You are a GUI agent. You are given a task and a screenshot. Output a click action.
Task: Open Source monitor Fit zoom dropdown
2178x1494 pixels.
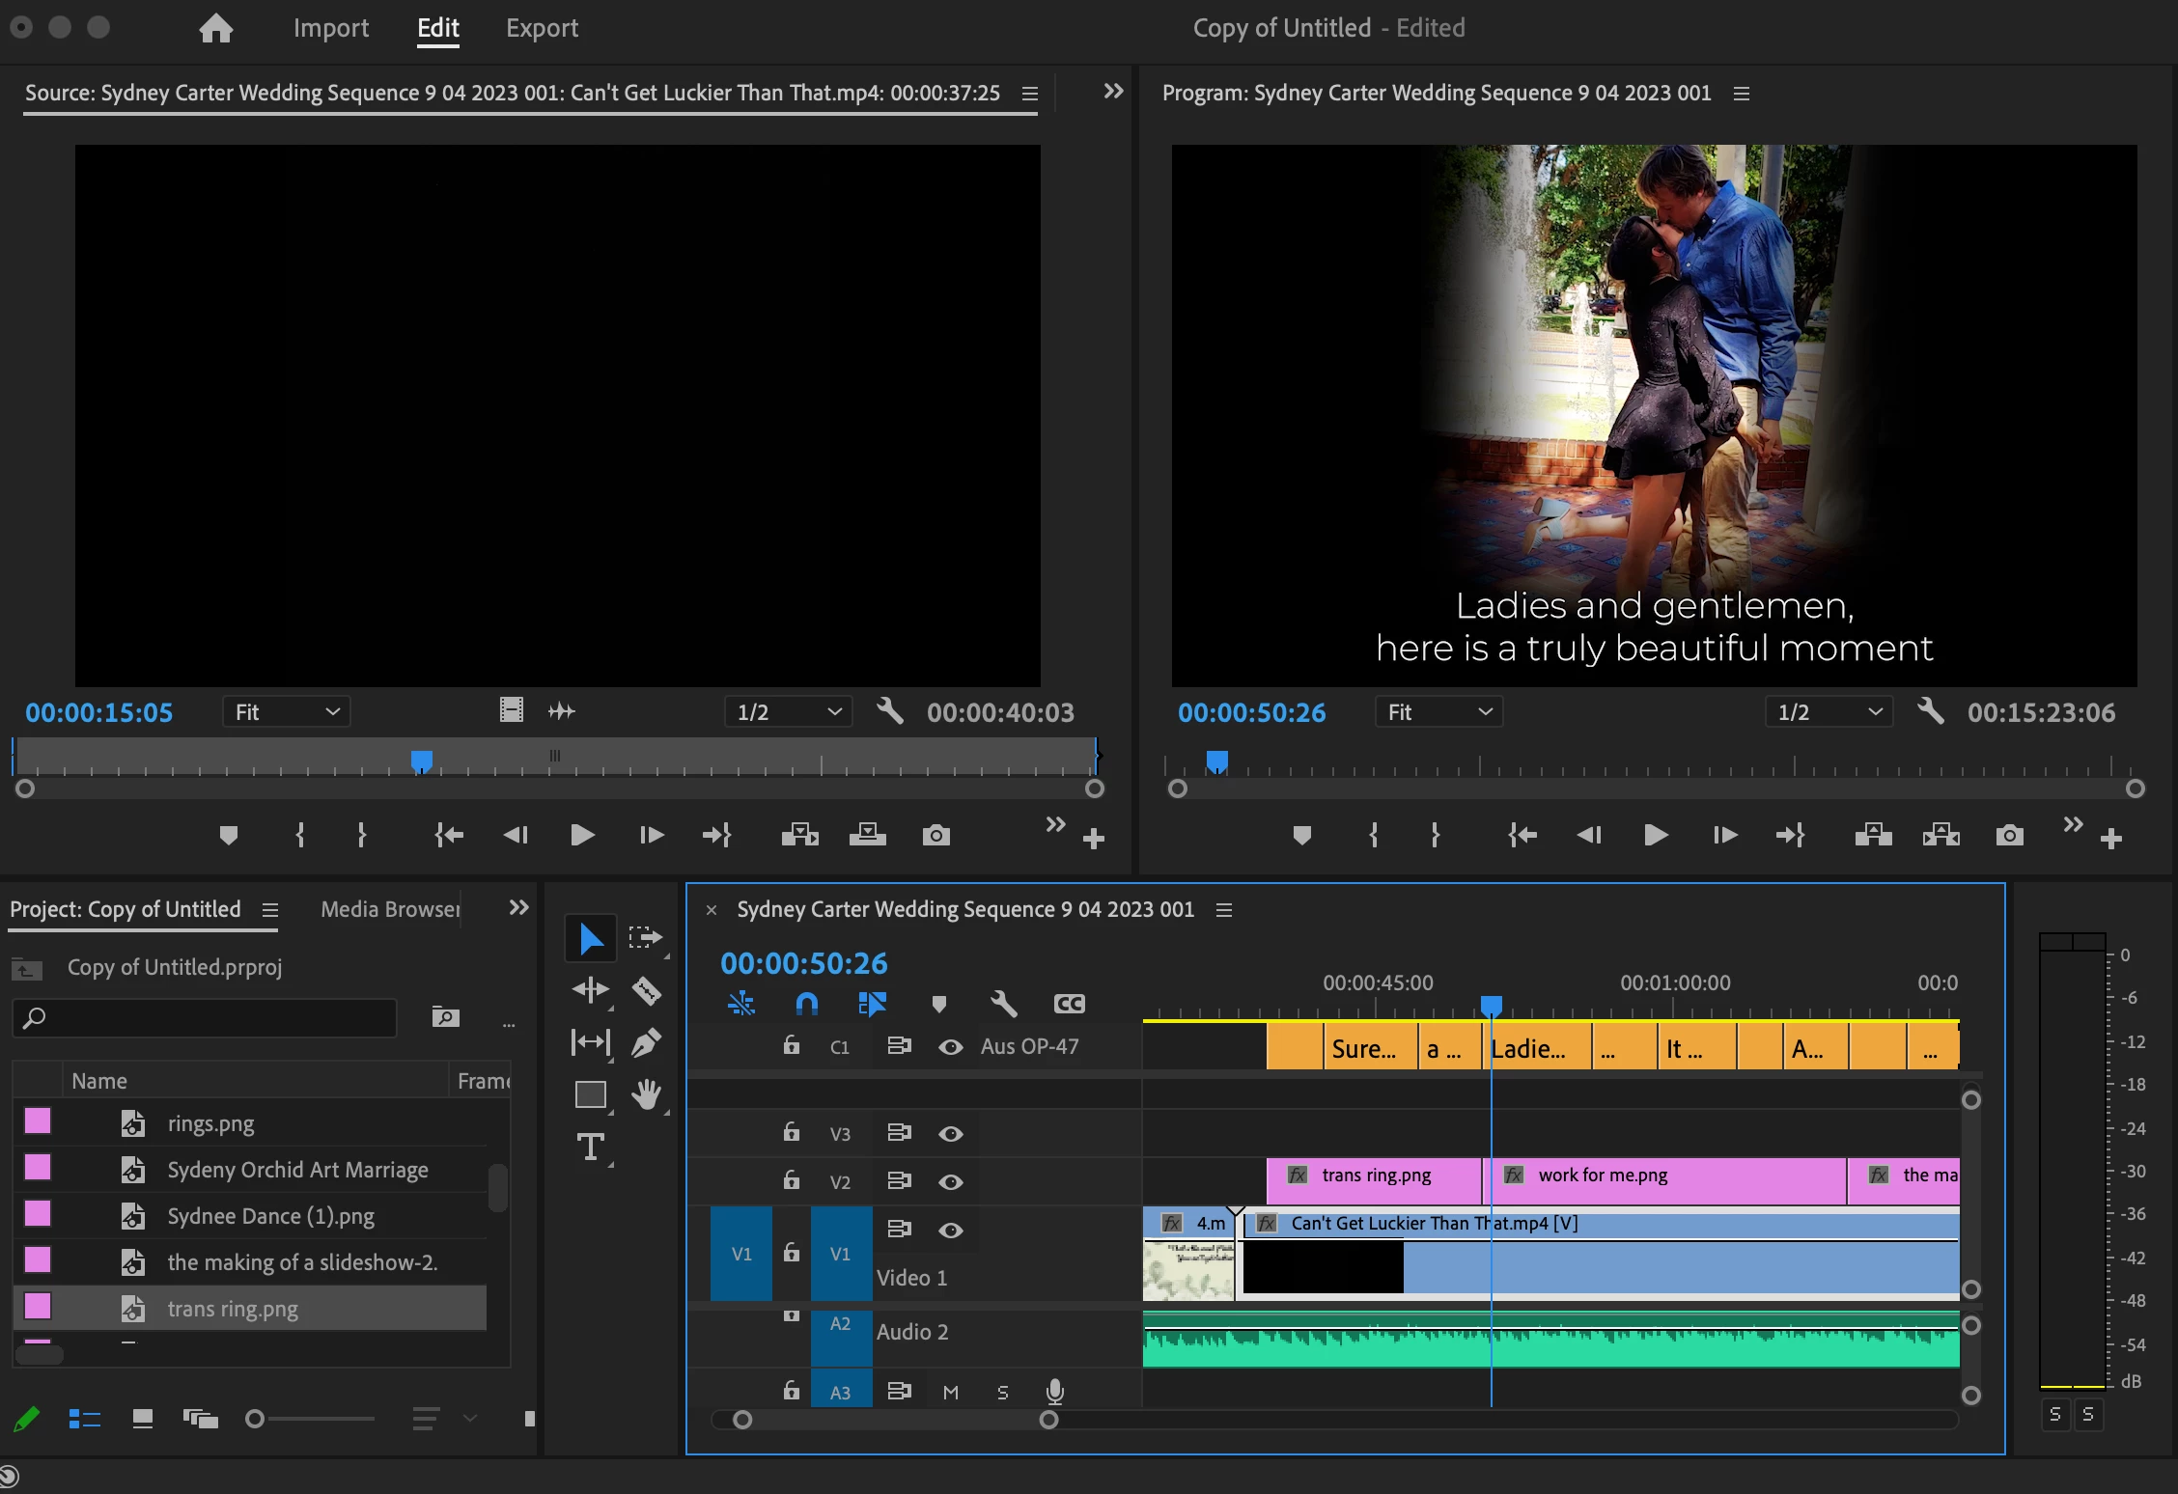click(286, 712)
